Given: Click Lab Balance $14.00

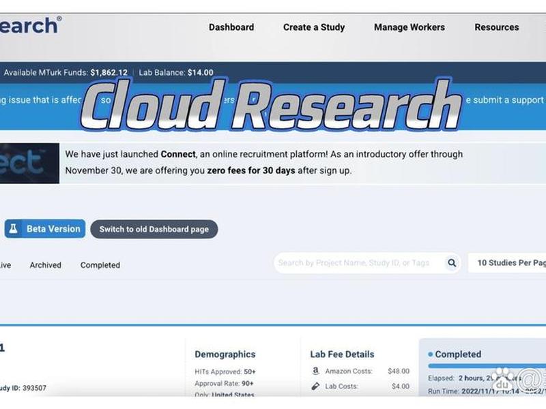Looking at the screenshot, I should point(176,73).
